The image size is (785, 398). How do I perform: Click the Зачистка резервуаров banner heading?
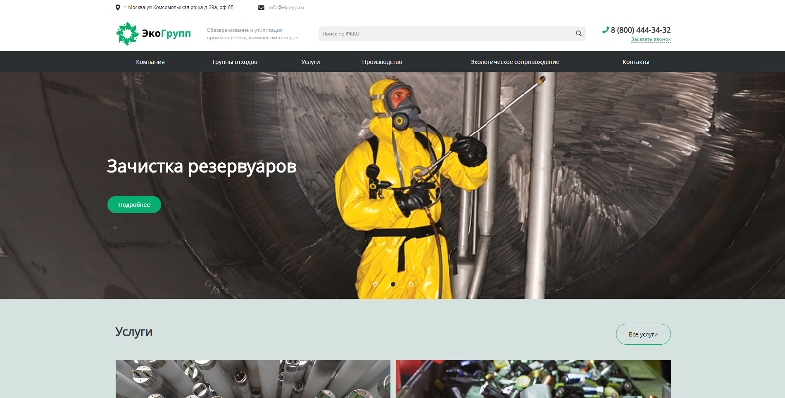pyautogui.click(x=202, y=166)
